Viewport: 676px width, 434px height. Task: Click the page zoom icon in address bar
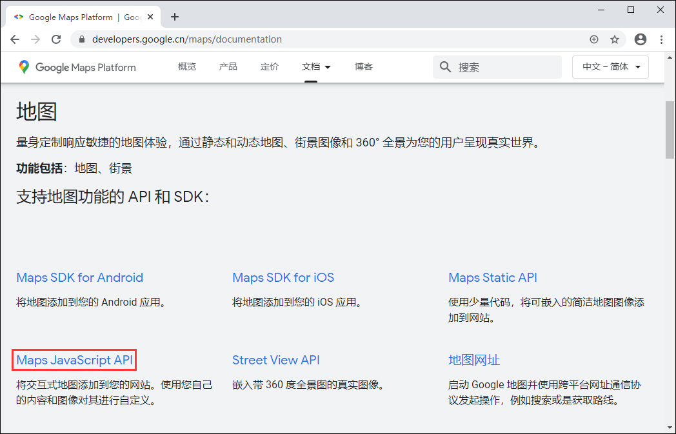pyautogui.click(x=594, y=39)
